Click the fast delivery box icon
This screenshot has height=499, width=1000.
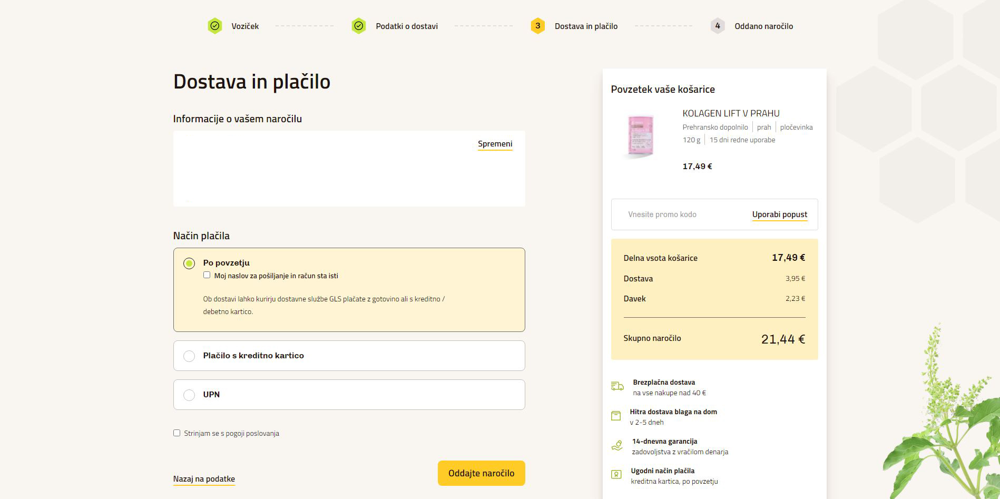[x=616, y=416]
